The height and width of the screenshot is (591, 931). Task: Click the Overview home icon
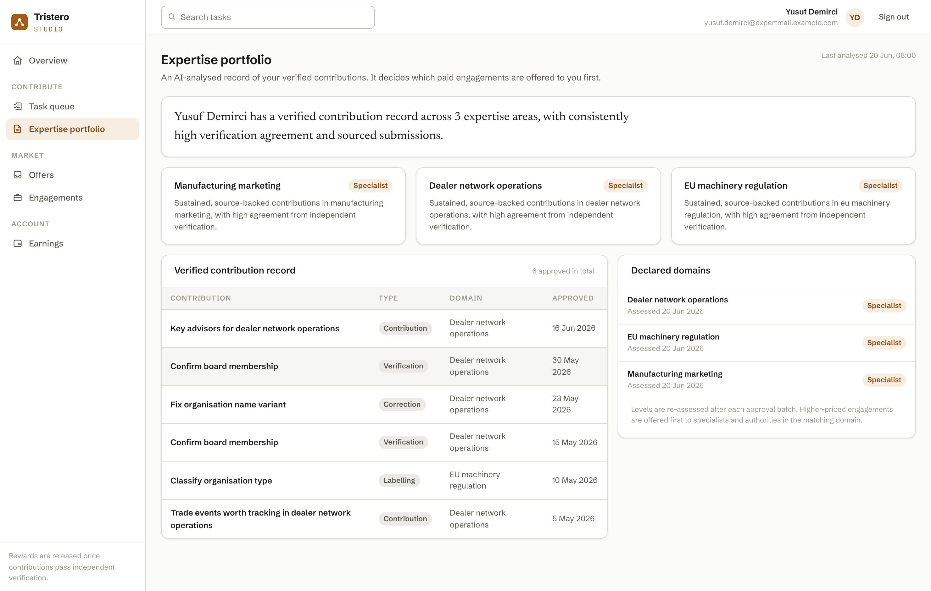[17, 60]
